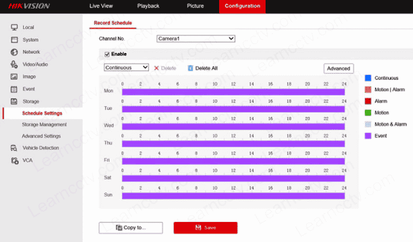Switch to the Playback tab

(148, 6)
